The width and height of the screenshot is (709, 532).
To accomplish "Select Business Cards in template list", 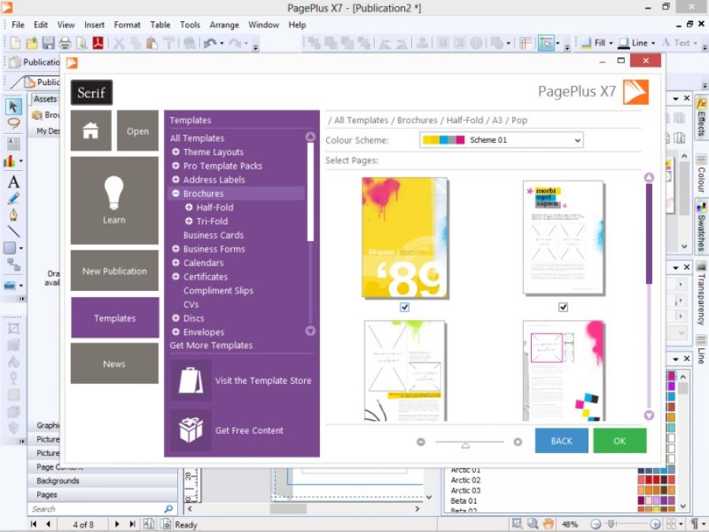I will click(213, 235).
